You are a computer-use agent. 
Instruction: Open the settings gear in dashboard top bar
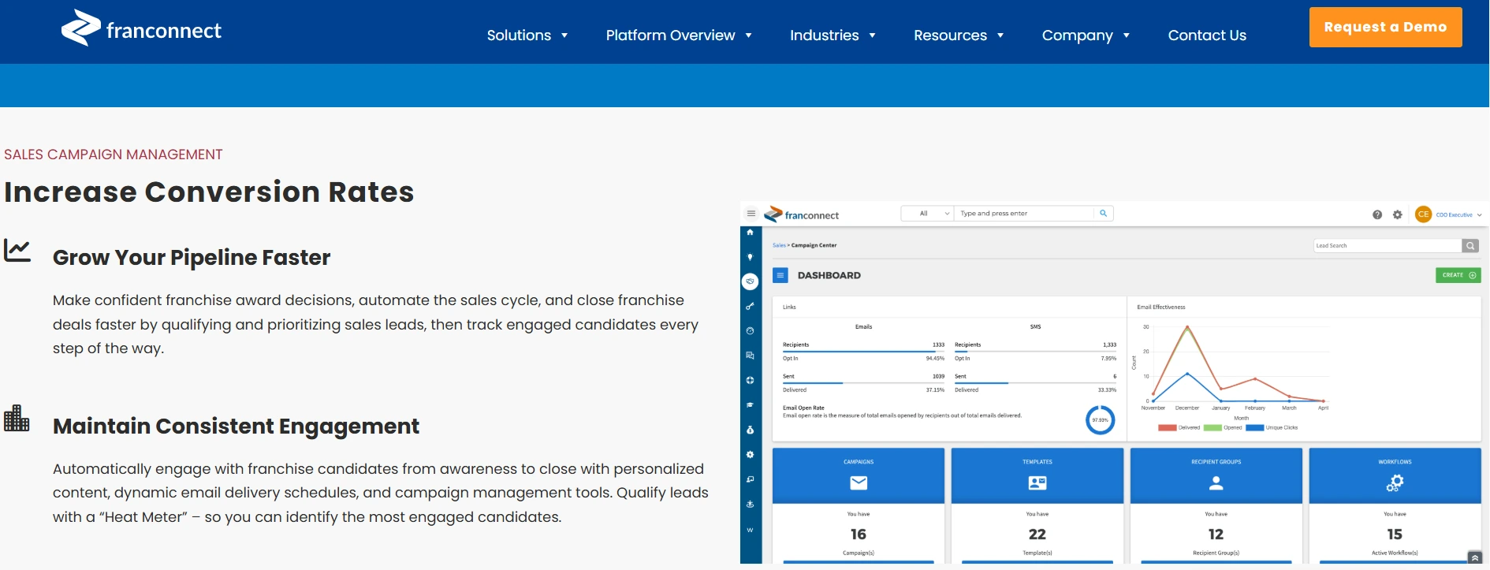[1398, 214]
